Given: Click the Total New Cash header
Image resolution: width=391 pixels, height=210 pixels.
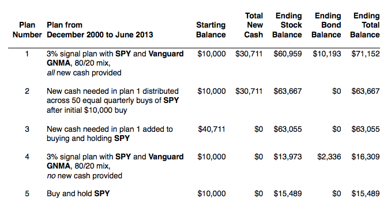Looking at the screenshot, I should tap(253, 25).
